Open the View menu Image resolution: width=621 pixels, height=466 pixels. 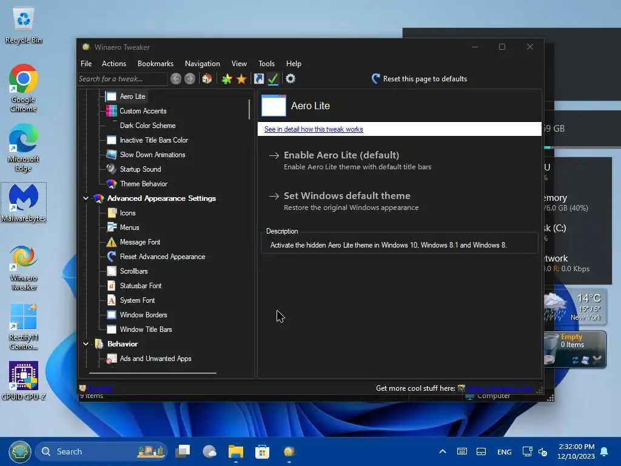(239, 63)
